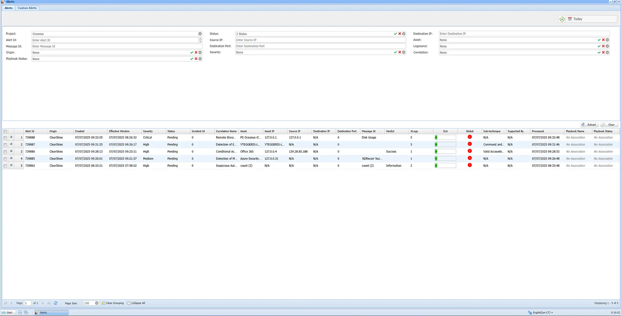The image size is (621, 316).
Task: Open the Today calendar date picker
Action: [570, 19]
